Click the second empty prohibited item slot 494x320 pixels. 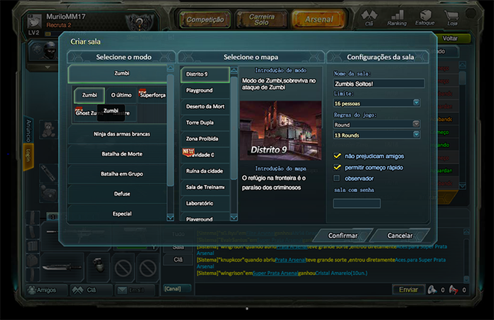click(x=148, y=268)
